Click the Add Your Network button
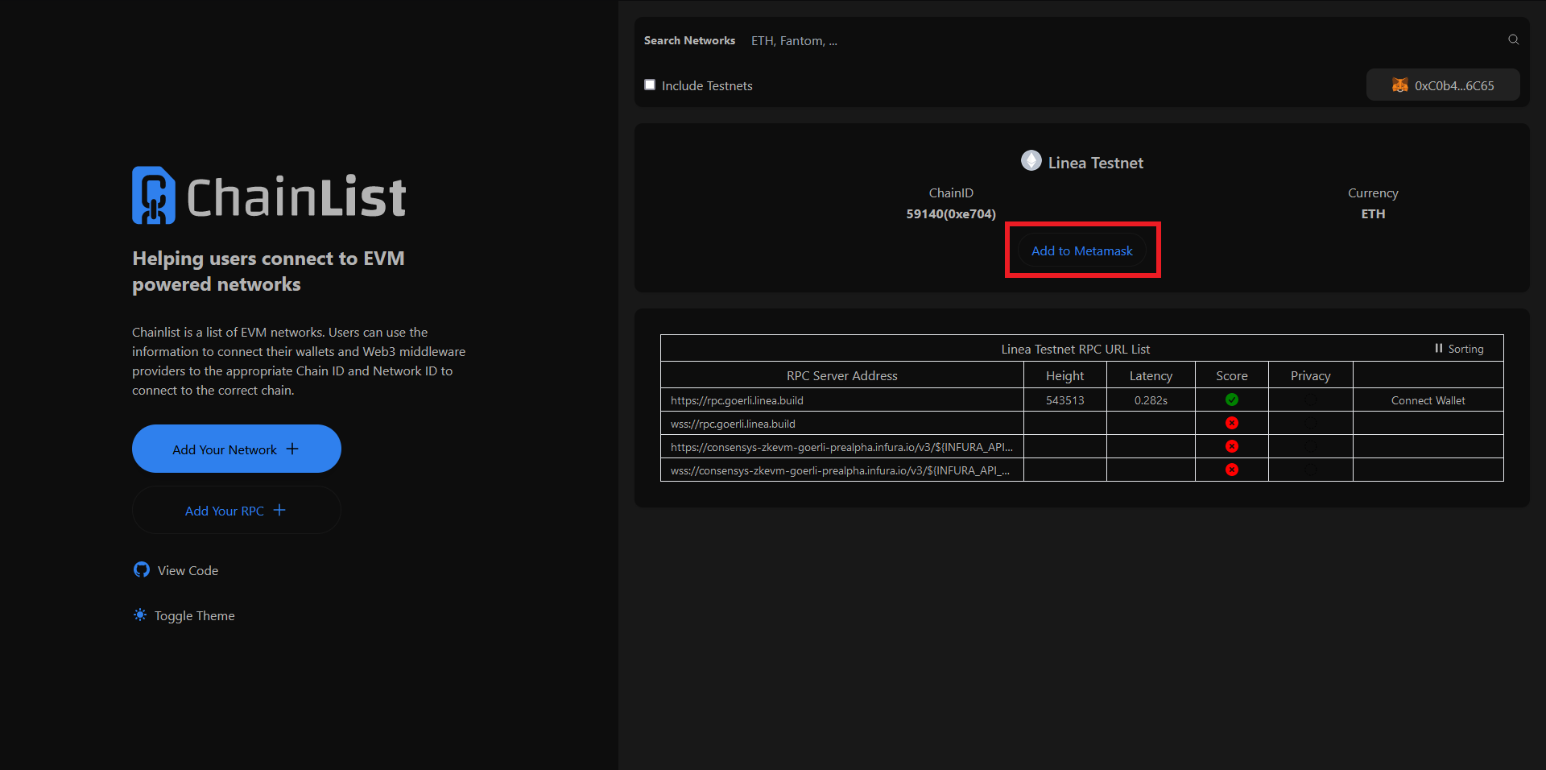This screenshot has width=1546, height=770. point(236,449)
